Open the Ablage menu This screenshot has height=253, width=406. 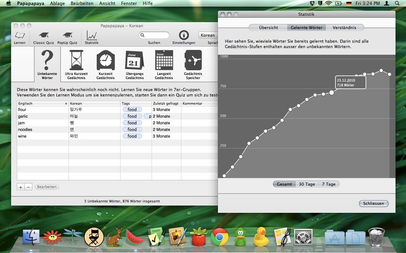[x=57, y=3]
